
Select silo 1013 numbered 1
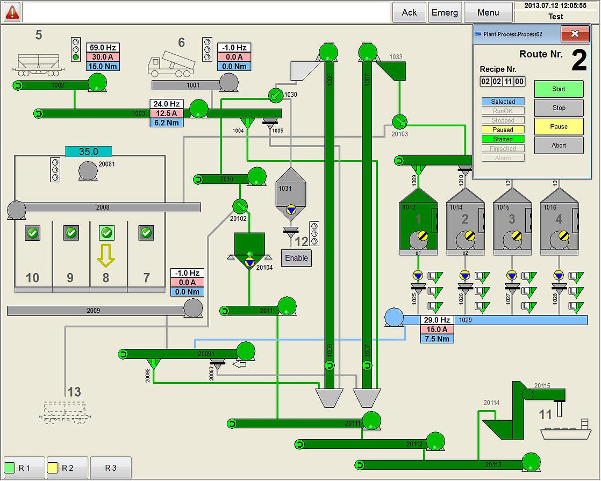(418, 220)
